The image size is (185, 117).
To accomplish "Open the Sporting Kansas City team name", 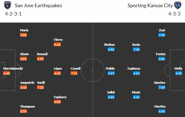I will (x=150, y=6).
